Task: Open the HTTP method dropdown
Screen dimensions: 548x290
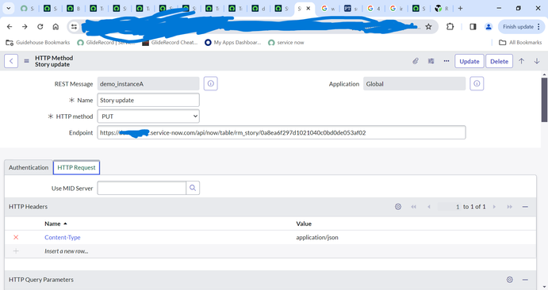Action: [148, 116]
